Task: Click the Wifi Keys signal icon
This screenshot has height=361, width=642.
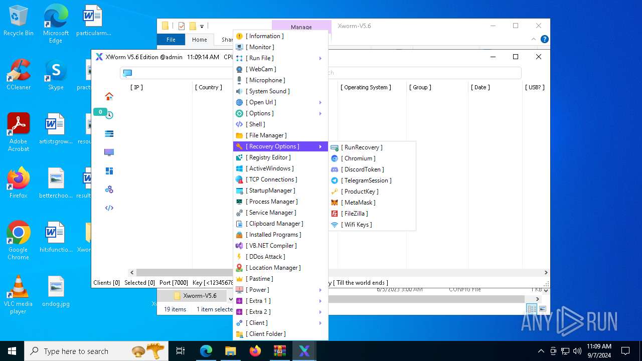Action: (335, 225)
